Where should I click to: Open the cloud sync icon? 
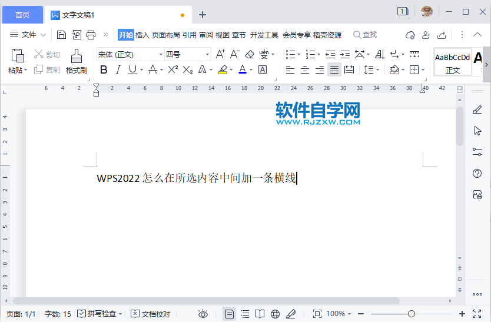[410, 35]
